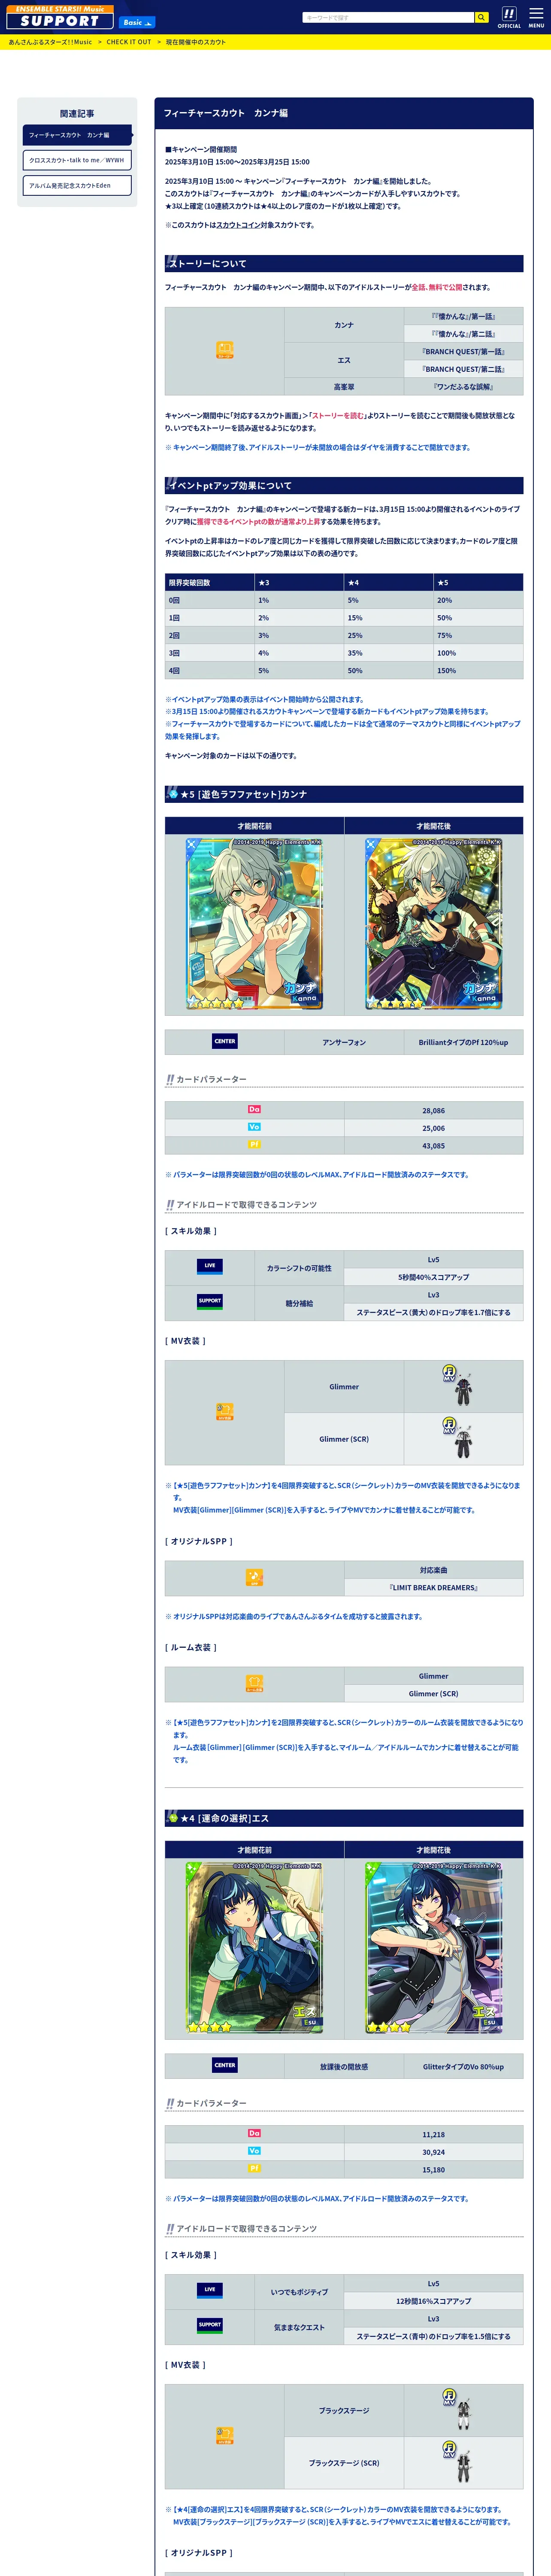Click BrilliantタイプのPf 120%up cell
The image size is (551, 2576).
[463, 1042]
